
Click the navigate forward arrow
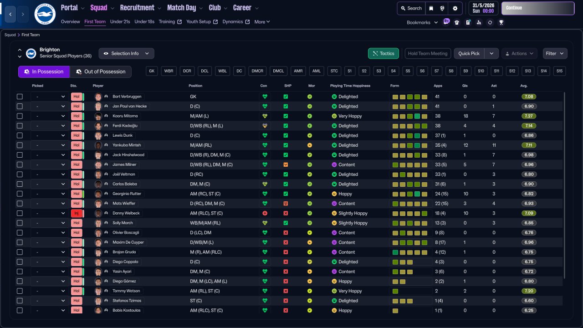[23, 14]
